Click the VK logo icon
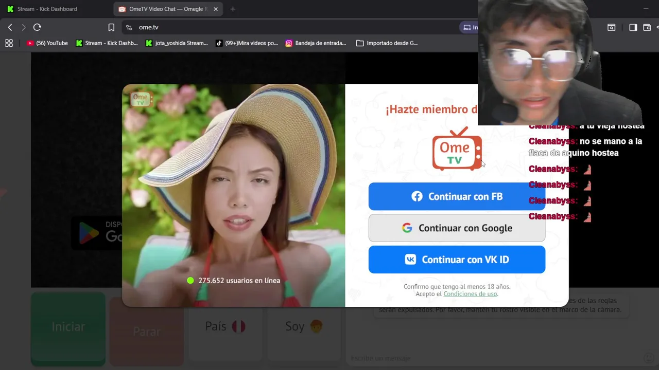This screenshot has width=659, height=370. (x=410, y=260)
